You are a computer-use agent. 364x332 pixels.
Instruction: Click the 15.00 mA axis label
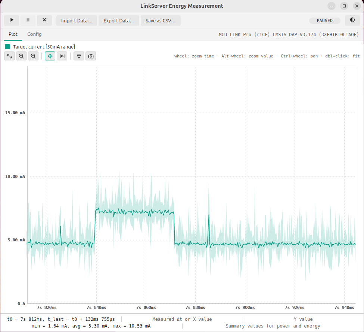(15, 113)
